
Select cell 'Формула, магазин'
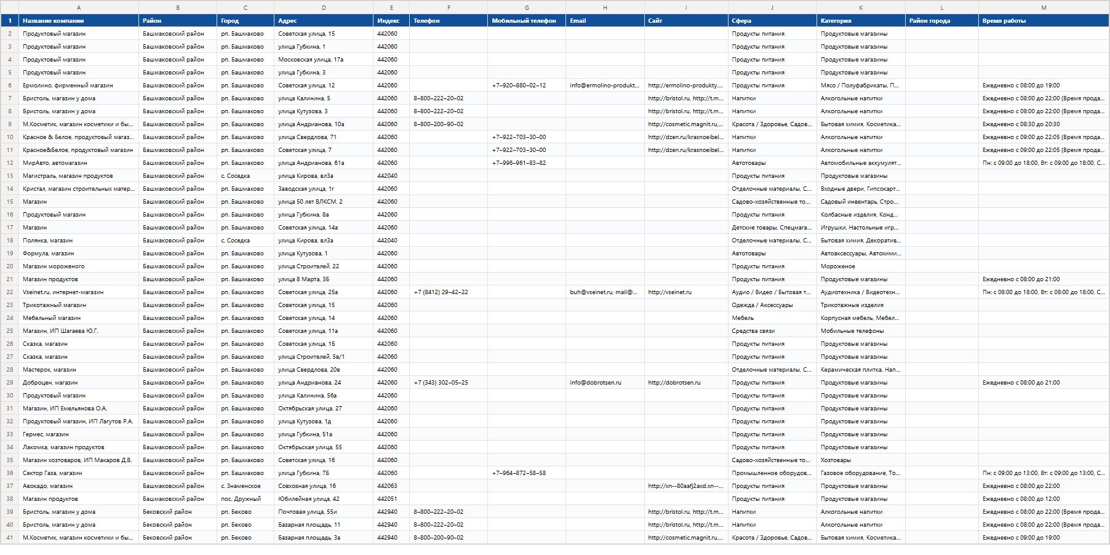[79, 254]
